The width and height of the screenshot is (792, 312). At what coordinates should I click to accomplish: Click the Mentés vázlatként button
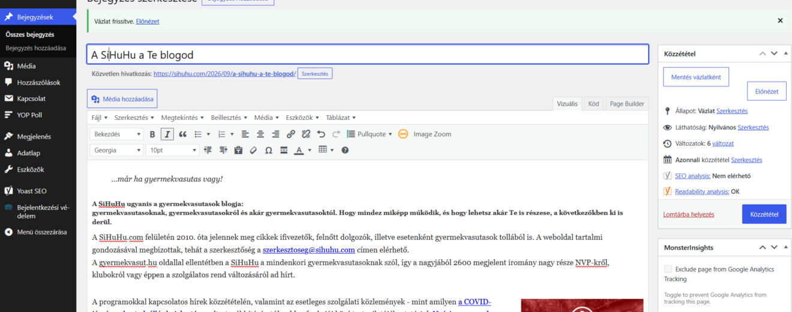pyautogui.click(x=696, y=77)
